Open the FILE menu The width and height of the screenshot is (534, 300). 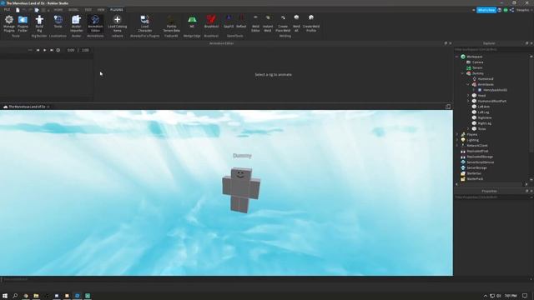[x=7, y=10]
